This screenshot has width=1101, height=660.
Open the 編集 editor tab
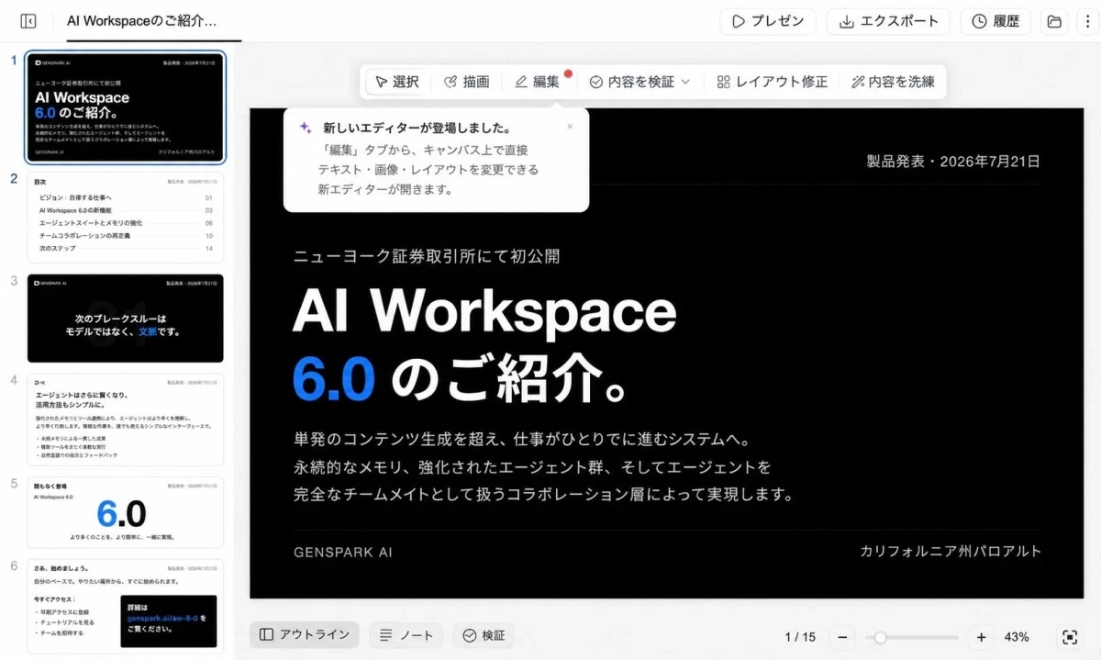coord(538,82)
